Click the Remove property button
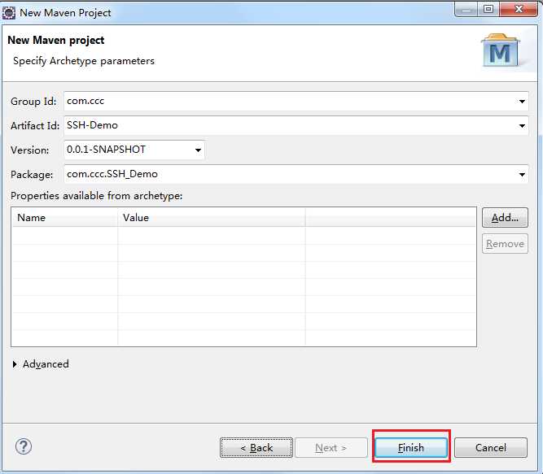This screenshot has height=474, width=543. (x=505, y=244)
